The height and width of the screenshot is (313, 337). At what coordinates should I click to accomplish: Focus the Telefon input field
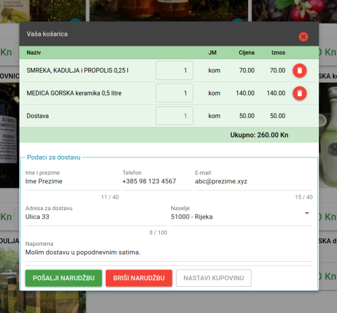tap(157, 181)
